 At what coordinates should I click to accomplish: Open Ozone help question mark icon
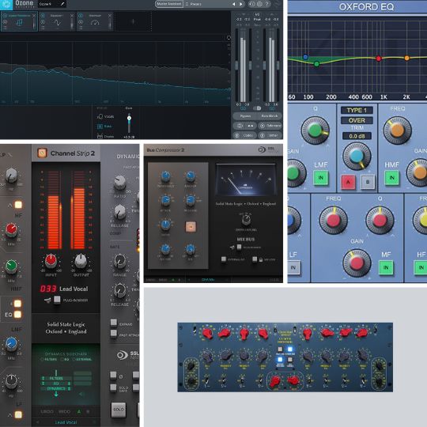[267, 4]
